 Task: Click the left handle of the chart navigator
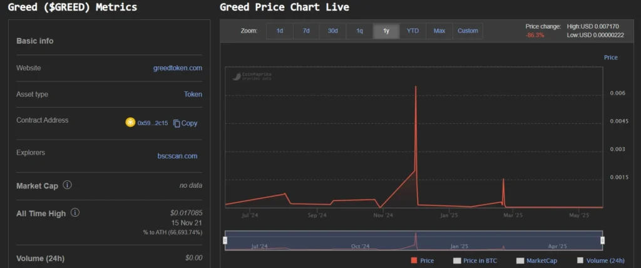click(225, 240)
